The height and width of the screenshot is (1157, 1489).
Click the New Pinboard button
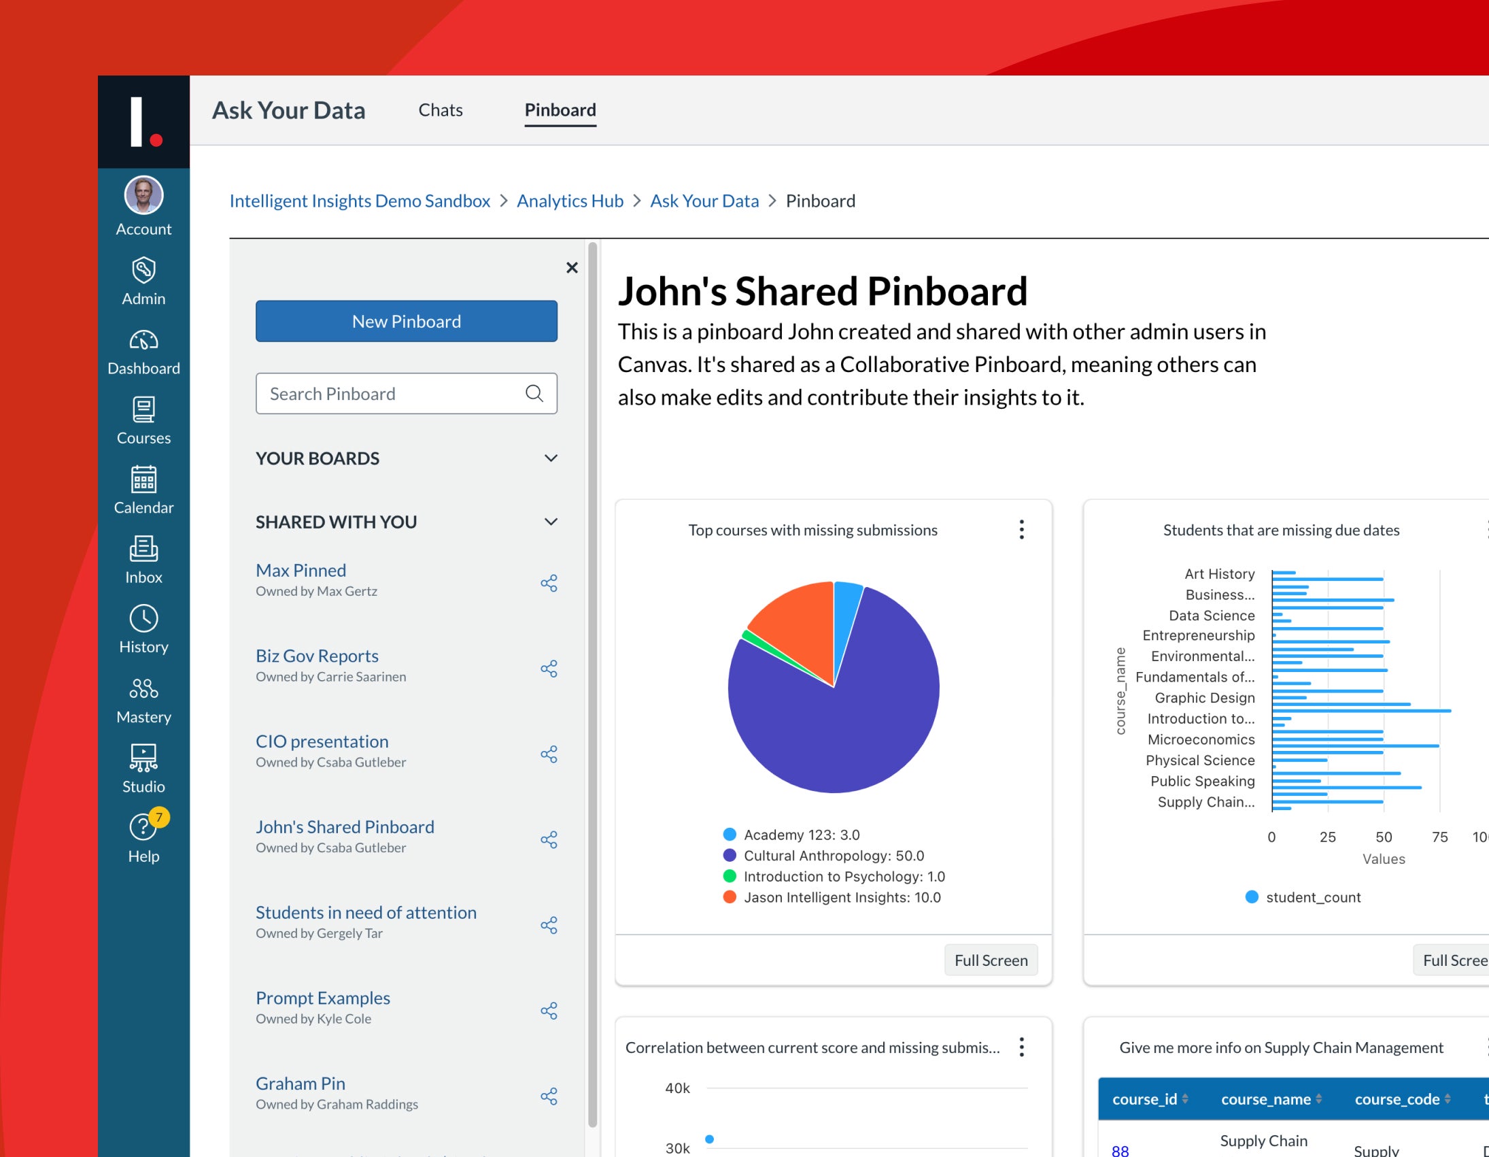click(407, 320)
